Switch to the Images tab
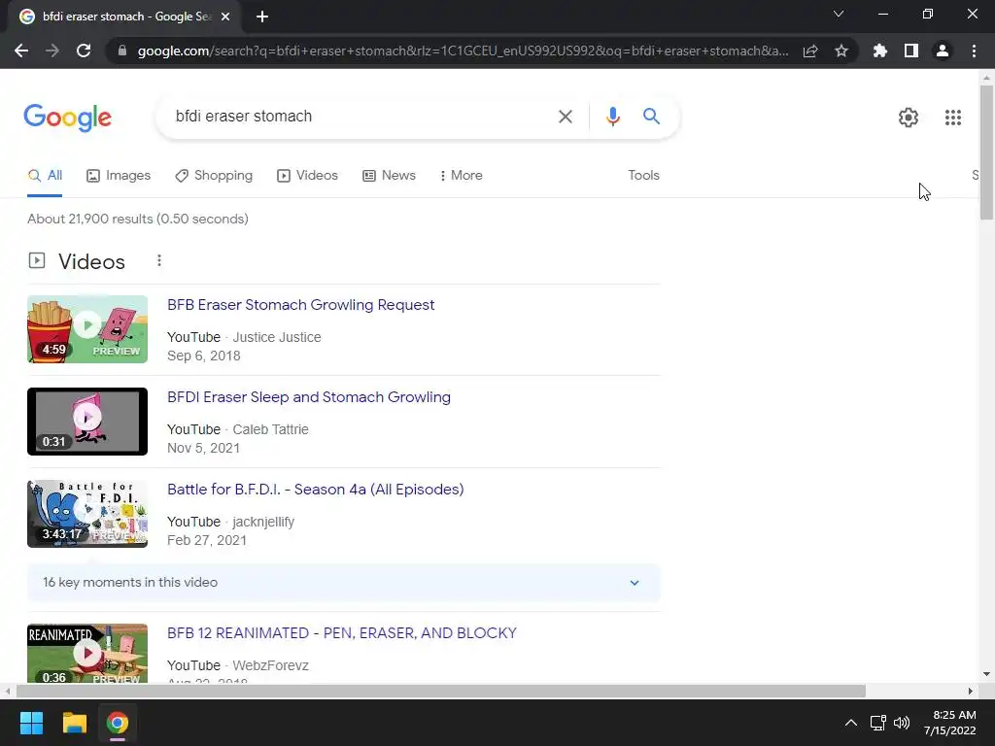 (119, 175)
